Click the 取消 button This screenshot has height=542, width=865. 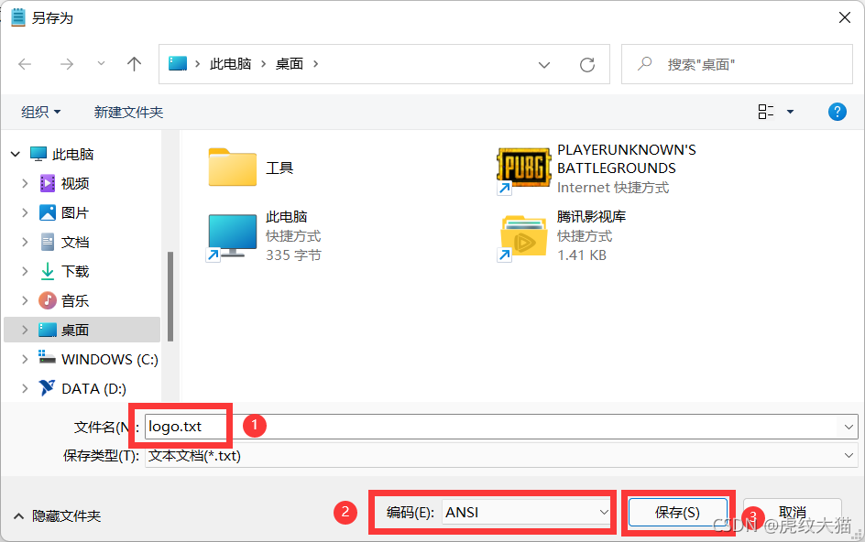pos(793,513)
